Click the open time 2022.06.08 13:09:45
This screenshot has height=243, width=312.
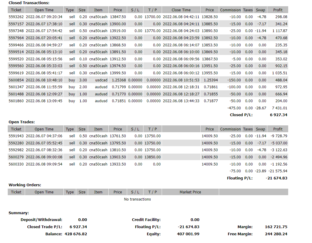pos(44,101)
